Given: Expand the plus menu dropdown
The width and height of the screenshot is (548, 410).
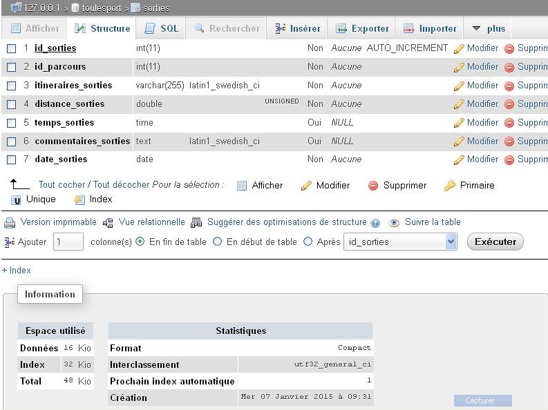Looking at the screenshot, I should click(489, 28).
